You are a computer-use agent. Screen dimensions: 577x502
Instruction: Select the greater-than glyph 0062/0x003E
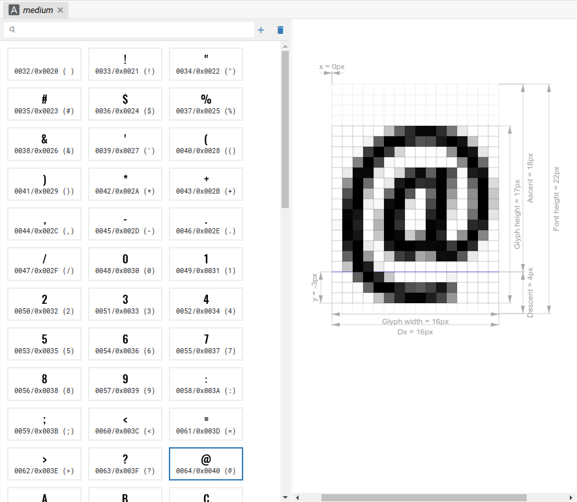(44, 464)
